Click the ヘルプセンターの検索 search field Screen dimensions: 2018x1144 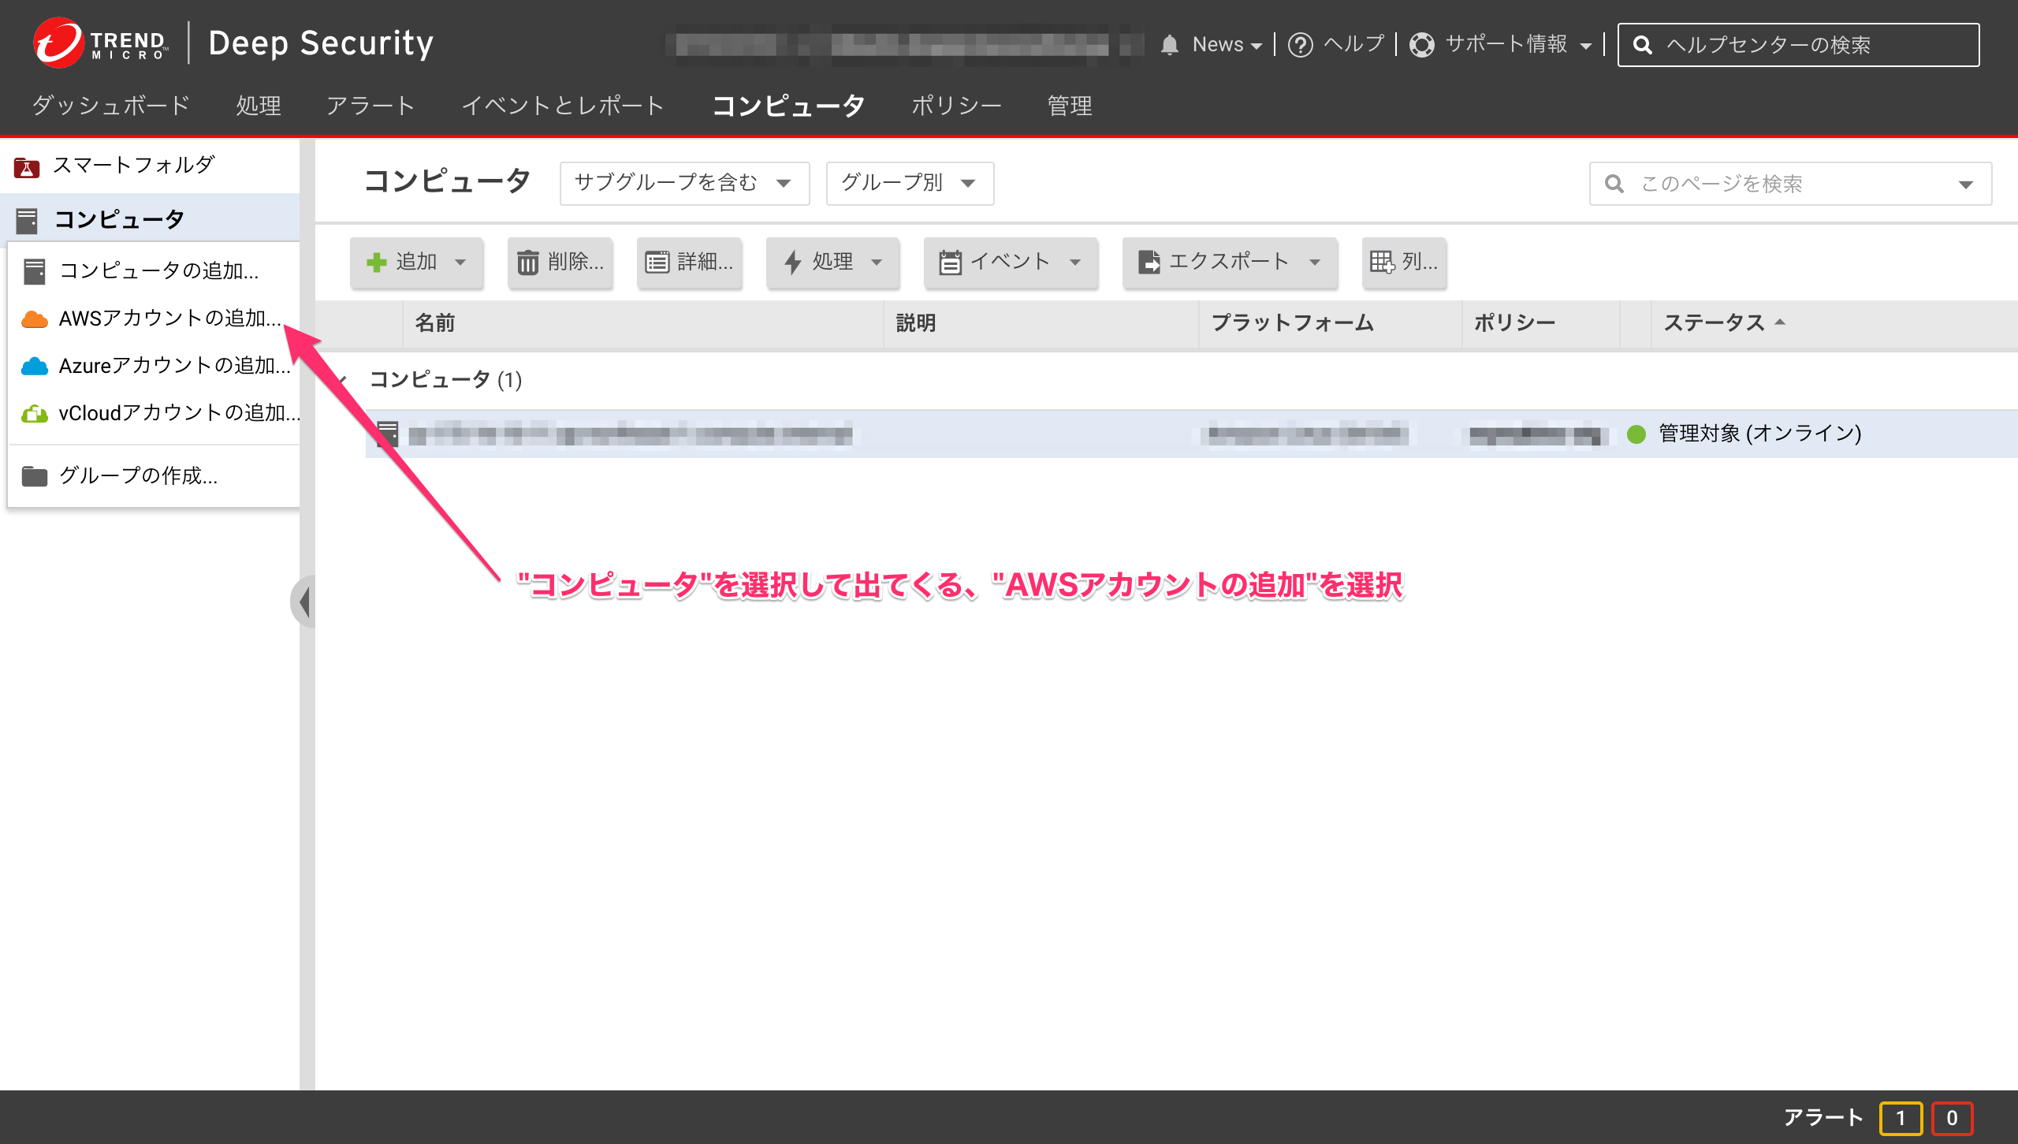pyautogui.click(x=1797, y=45)
